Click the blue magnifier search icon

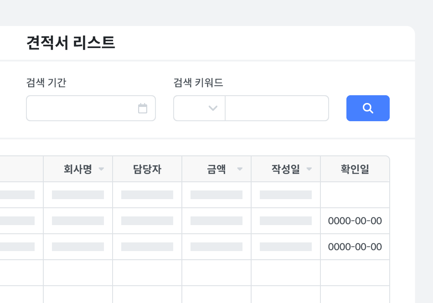point(368,108)
